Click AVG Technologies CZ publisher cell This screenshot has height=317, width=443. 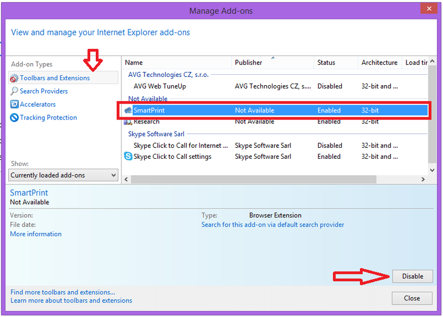click(x=273, y=86)
